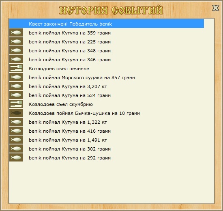
Task: Click fish icon beside Кутума 292 грамм
Action: (x=16, y=157)
